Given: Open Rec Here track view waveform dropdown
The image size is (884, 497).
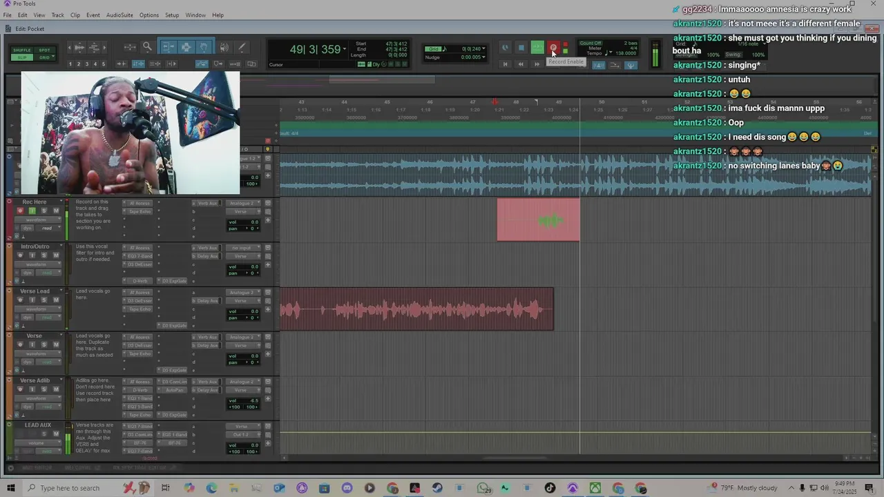Looking at the screenshot, I should pos(38,220).
